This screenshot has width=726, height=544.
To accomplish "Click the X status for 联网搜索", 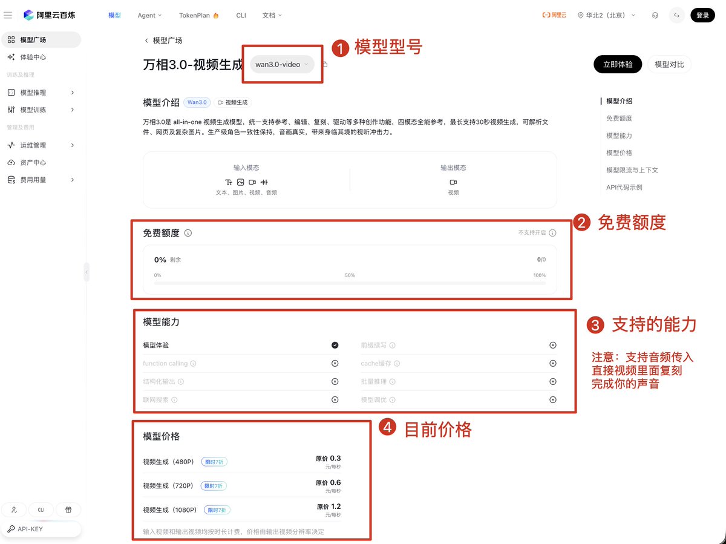I will [335, 400].
